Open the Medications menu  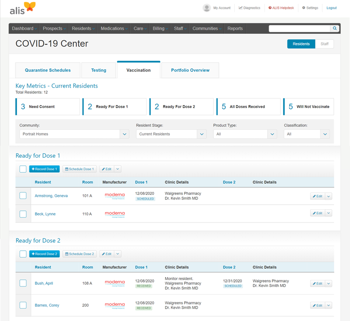pyautogui.click(x=114, y=28)
